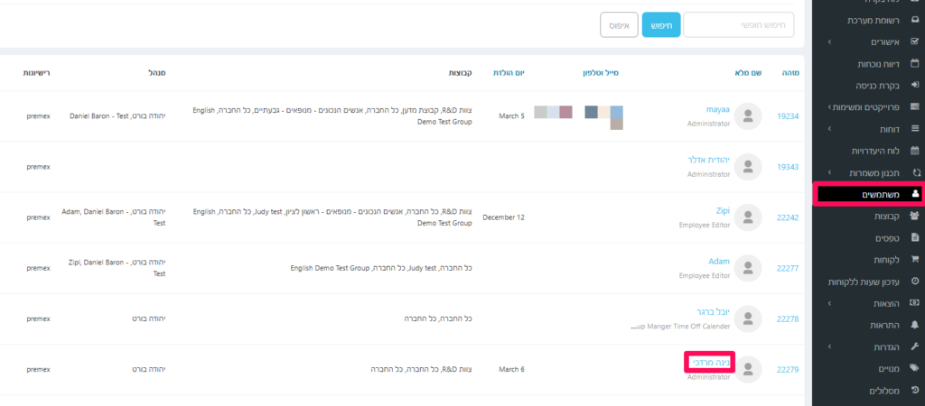This screenshot has height=406, width=925.
Task: Open the התראות (Alerts) bell icon
Action: pos(914,325)
